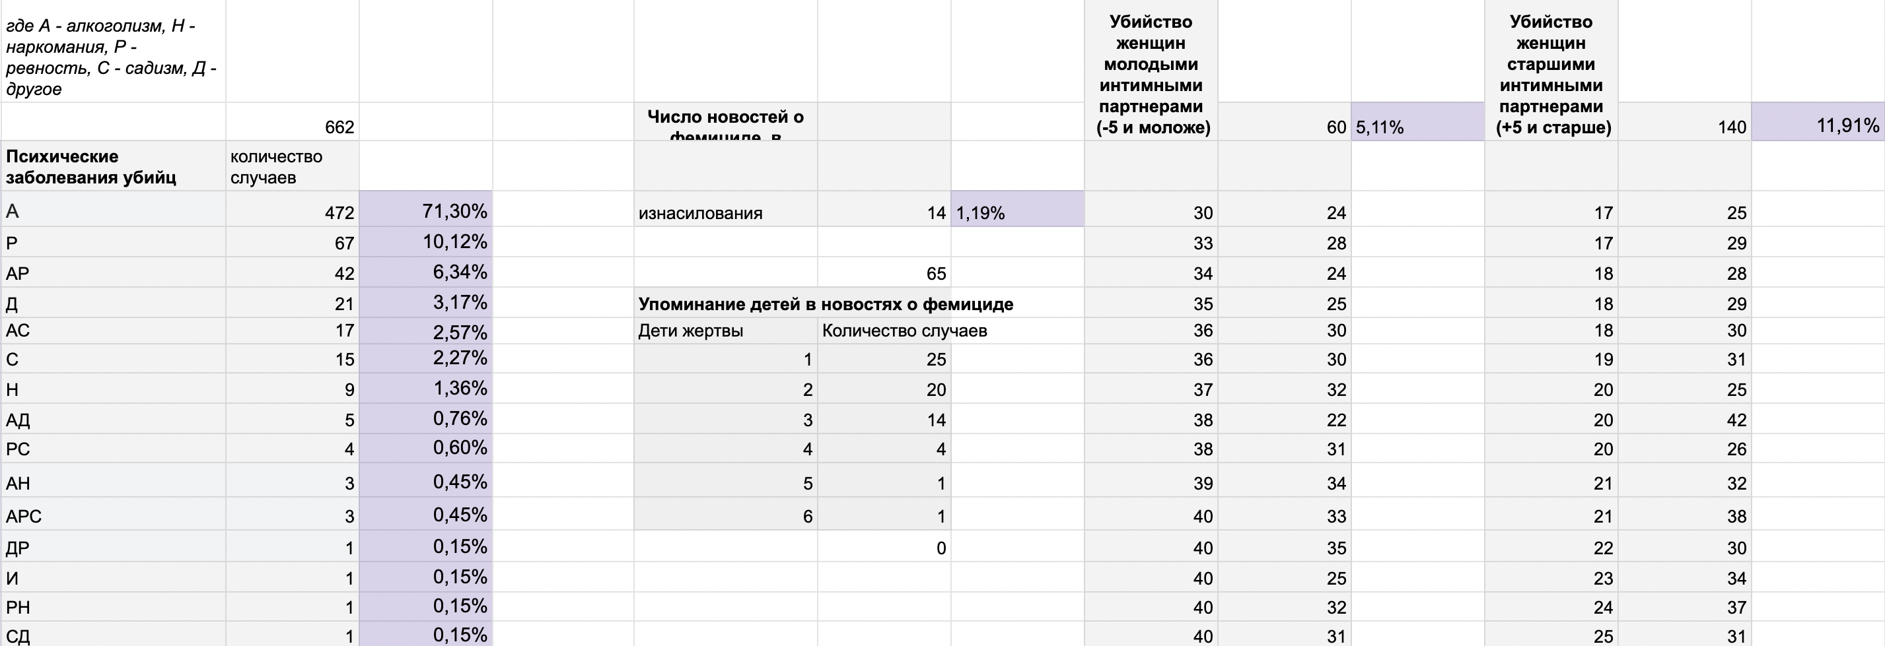The image size is (1885, 646).
Task: Click the 'Дети жертвы' column header
Action: coord(725,331)
